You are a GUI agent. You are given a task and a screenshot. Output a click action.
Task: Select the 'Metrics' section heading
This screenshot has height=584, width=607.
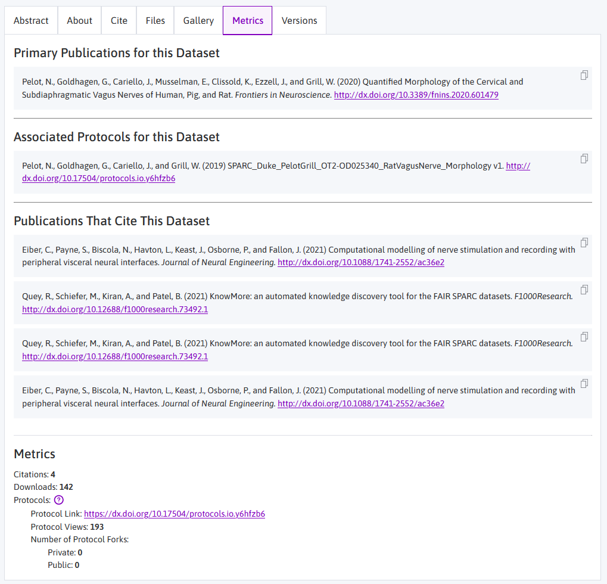(x=35, y=454)
